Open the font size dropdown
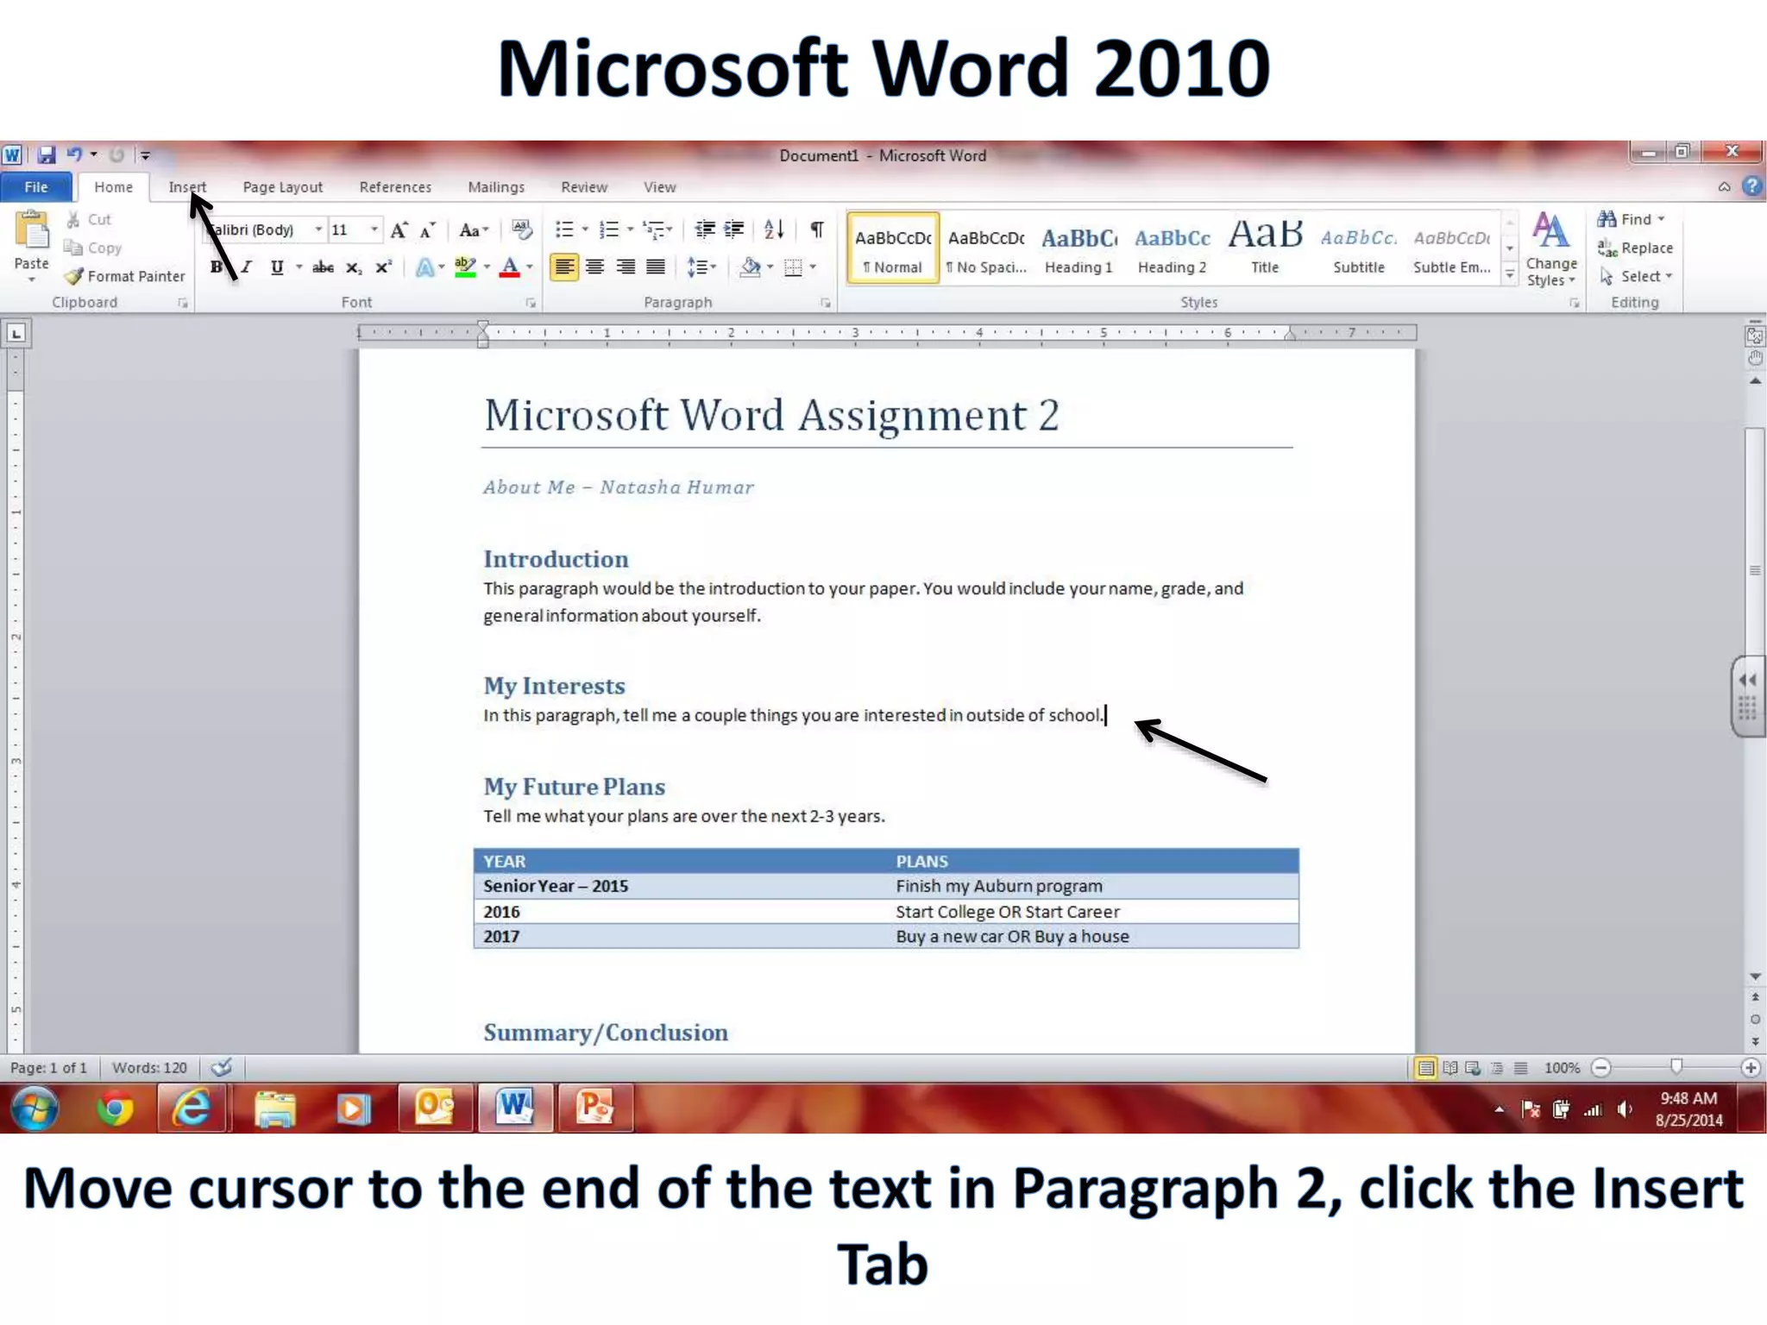 point(374,229)
